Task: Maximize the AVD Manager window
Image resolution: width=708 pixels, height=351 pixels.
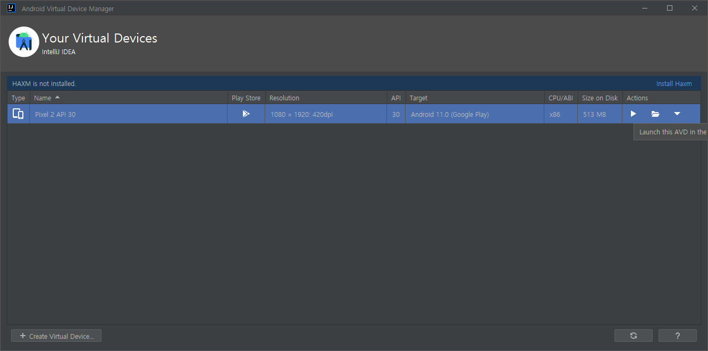Action: point(670,8)
